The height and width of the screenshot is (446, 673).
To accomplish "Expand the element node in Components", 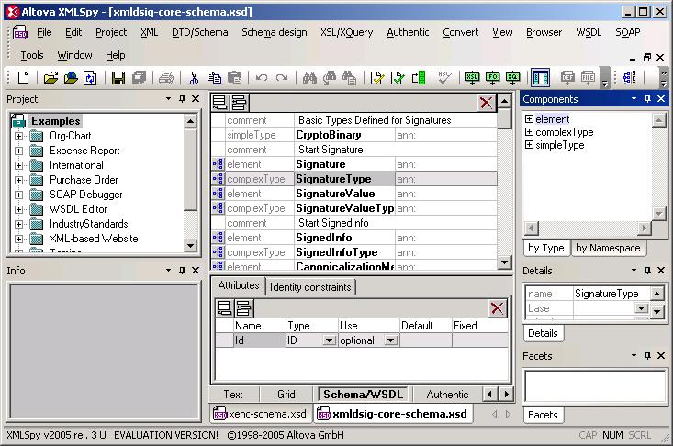I will click(529, 118).
